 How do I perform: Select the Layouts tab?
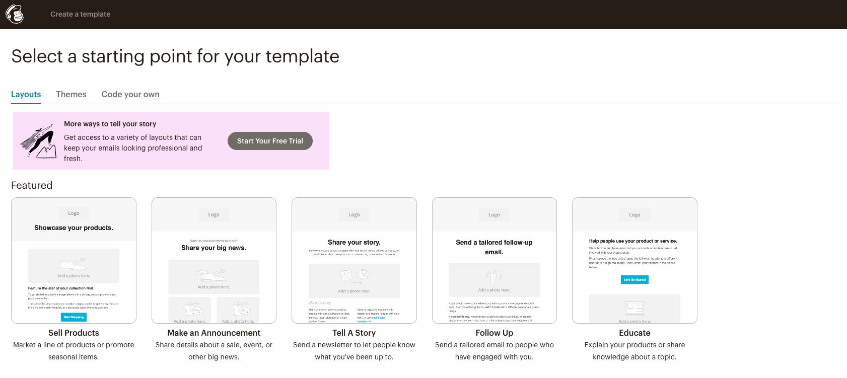26,94
